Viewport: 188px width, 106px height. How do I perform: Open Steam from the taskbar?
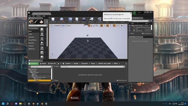coord(38,104)
